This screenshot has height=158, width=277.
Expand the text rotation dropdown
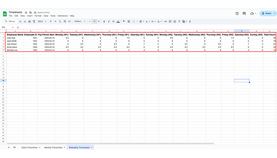pos(161,22)
